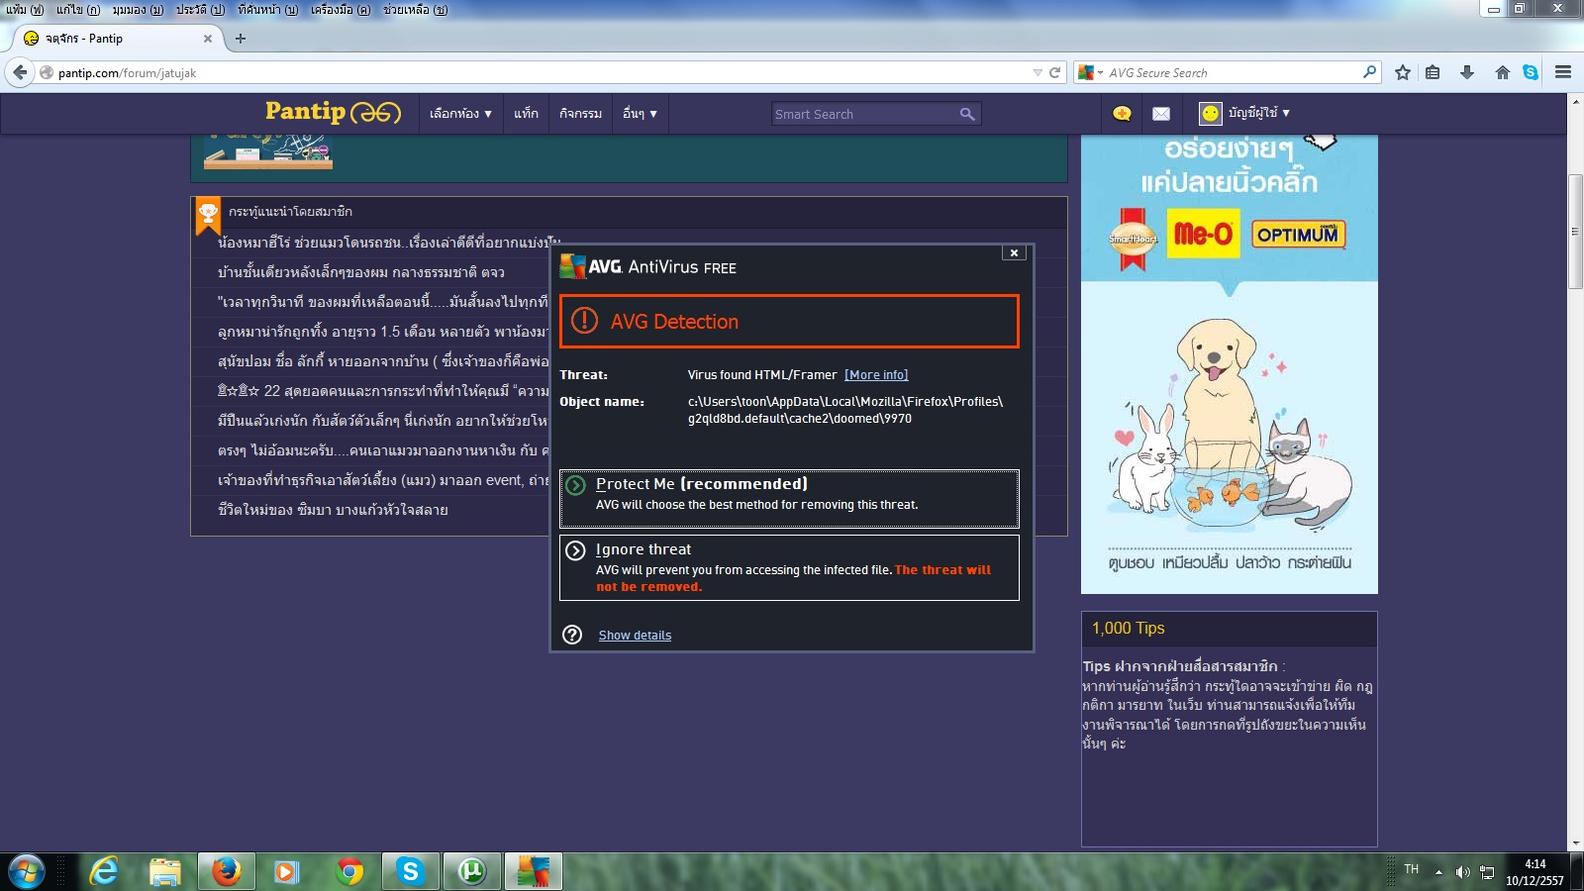Open uTorrent from the taskbar
The height and width of the screenshot is (891, 1584).
(471, 872)
